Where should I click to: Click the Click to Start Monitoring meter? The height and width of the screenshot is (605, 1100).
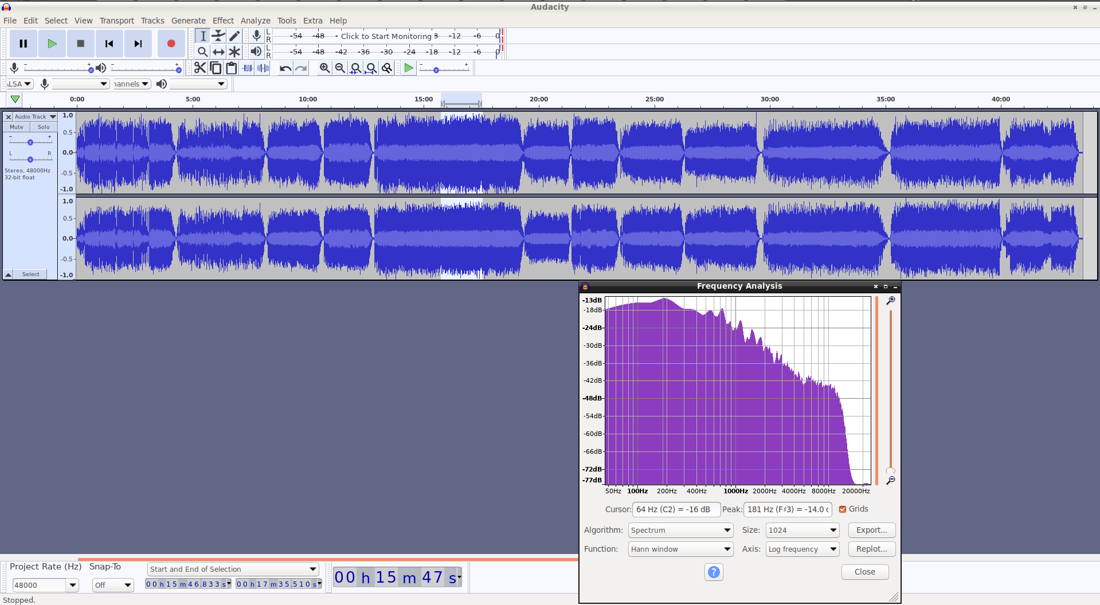click(386, 36)
